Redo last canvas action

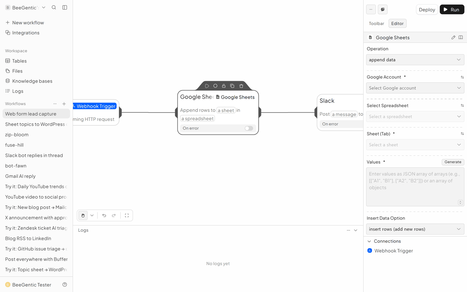pyautogui.click(x=114, y=215)
